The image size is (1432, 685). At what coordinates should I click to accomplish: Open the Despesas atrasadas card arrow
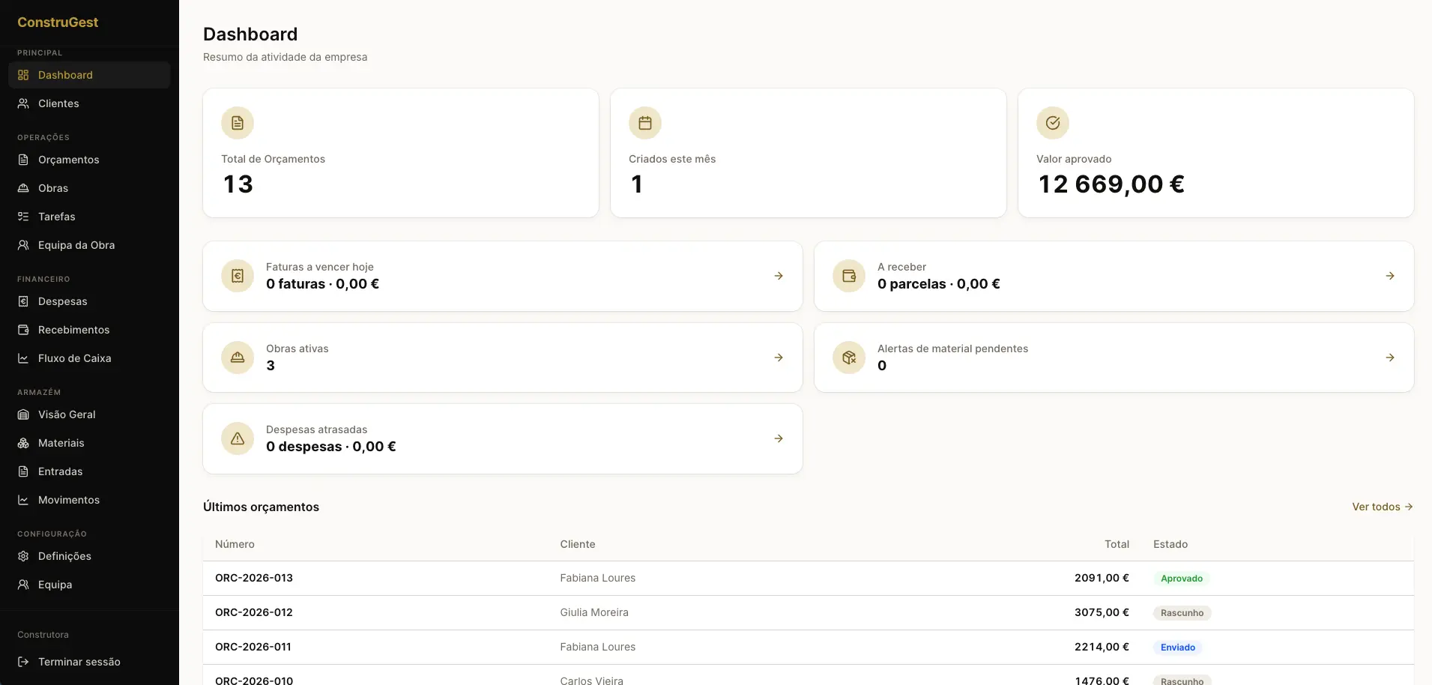click(x=779, y=438)
